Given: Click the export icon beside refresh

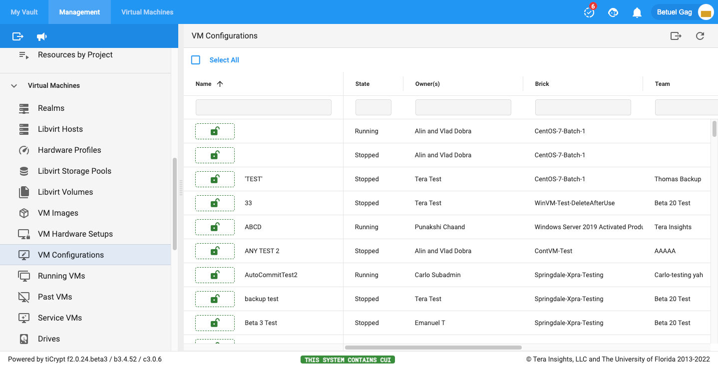Looking at the screenshot, I should (676, 36).
